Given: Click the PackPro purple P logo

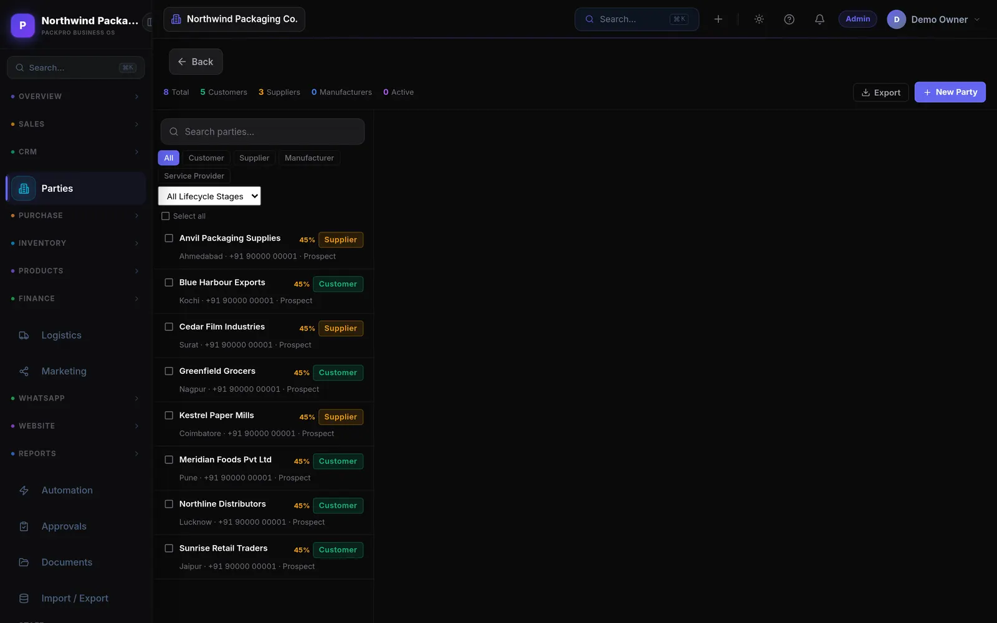Looking at the screenshot, I should 23,25.
